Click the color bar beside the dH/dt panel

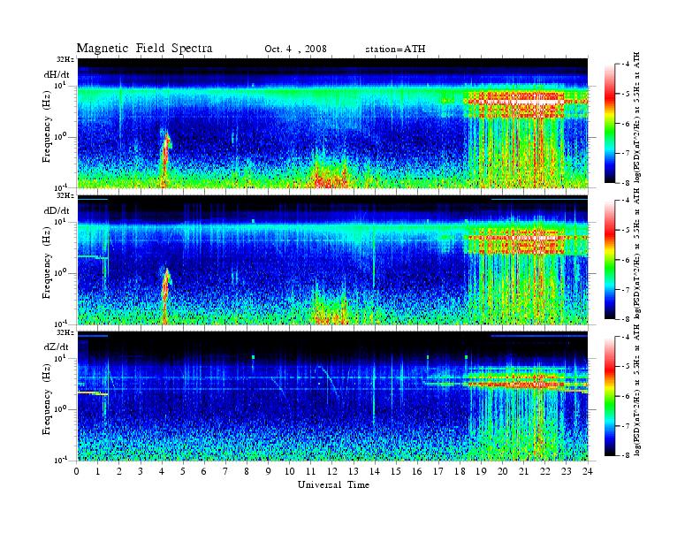(609, 123)
